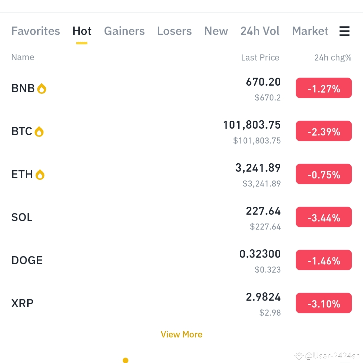This screenshot has width=363, height=363.
Task: Switch to the New tab
Action: [x=216, y=31]
